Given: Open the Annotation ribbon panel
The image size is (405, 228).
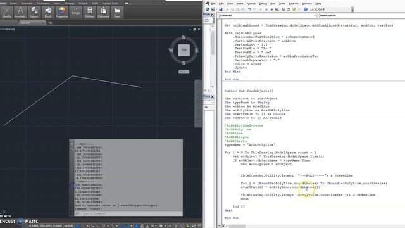Looking at the screenshot, I should coord(20,13).
